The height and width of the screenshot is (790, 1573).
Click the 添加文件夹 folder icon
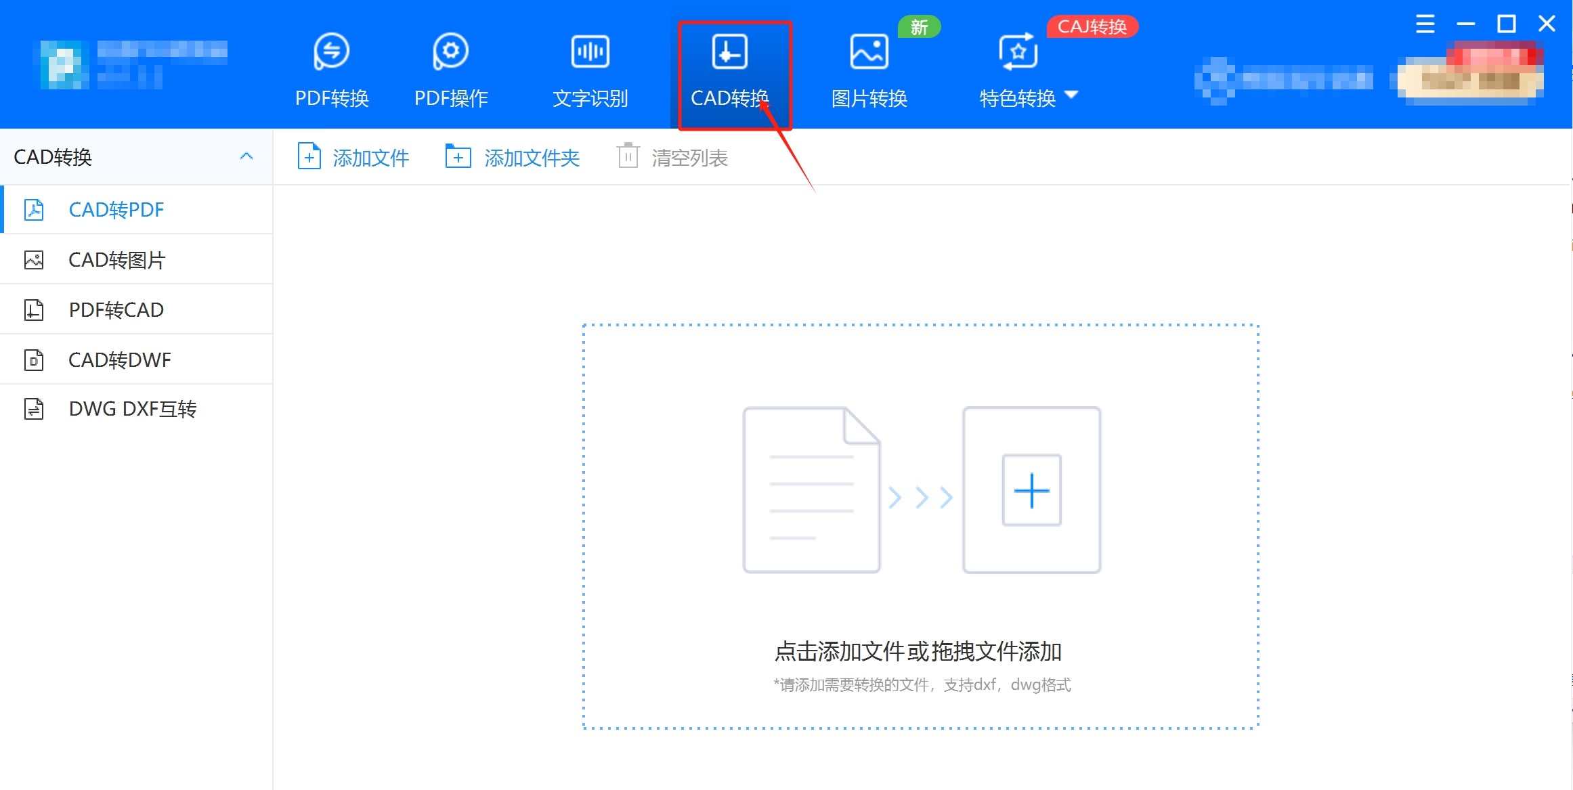458,157
